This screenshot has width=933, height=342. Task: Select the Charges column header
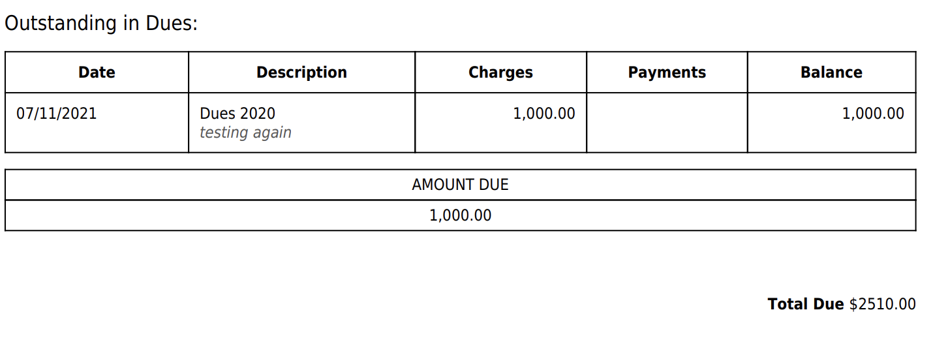coord(500,72)
